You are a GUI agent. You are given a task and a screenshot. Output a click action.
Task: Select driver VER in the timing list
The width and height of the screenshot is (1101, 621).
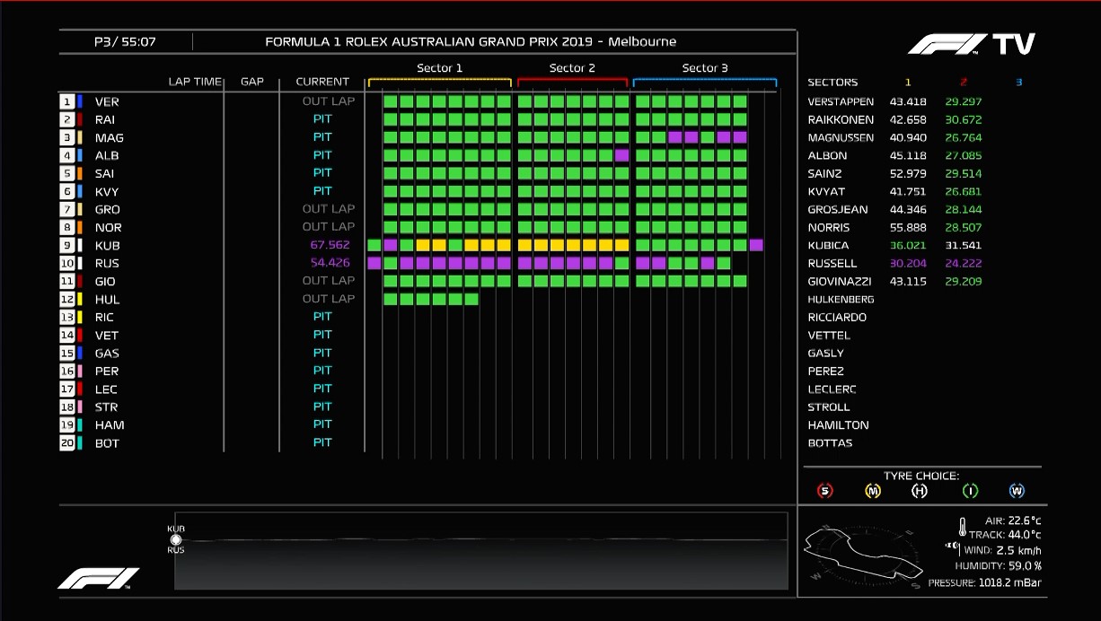click(x=107, y=102)
